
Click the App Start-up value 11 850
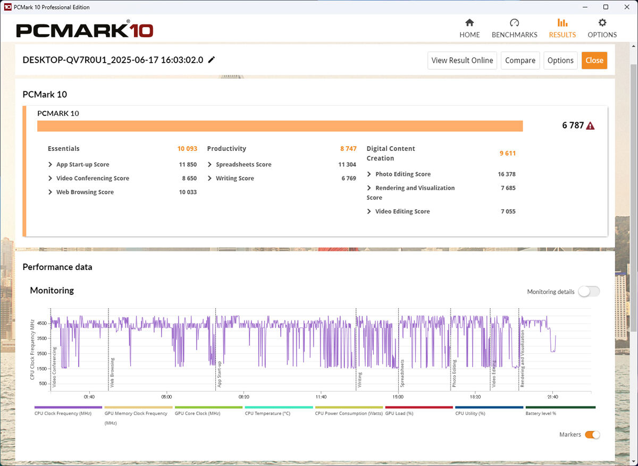pos(188,165)
